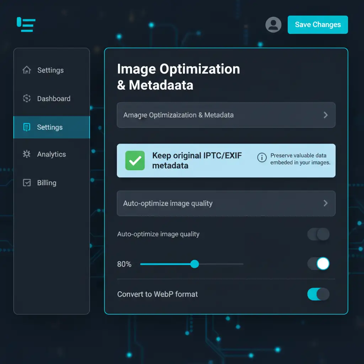Click the document icon of the highlighted Settings item
The image size is (364, 364).
pos(27,127)
